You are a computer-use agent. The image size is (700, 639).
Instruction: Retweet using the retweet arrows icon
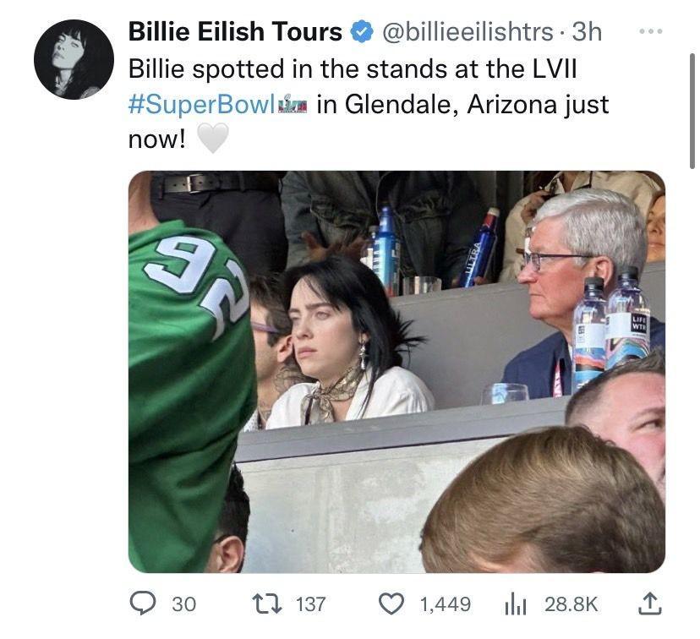(x=267, y=603)
